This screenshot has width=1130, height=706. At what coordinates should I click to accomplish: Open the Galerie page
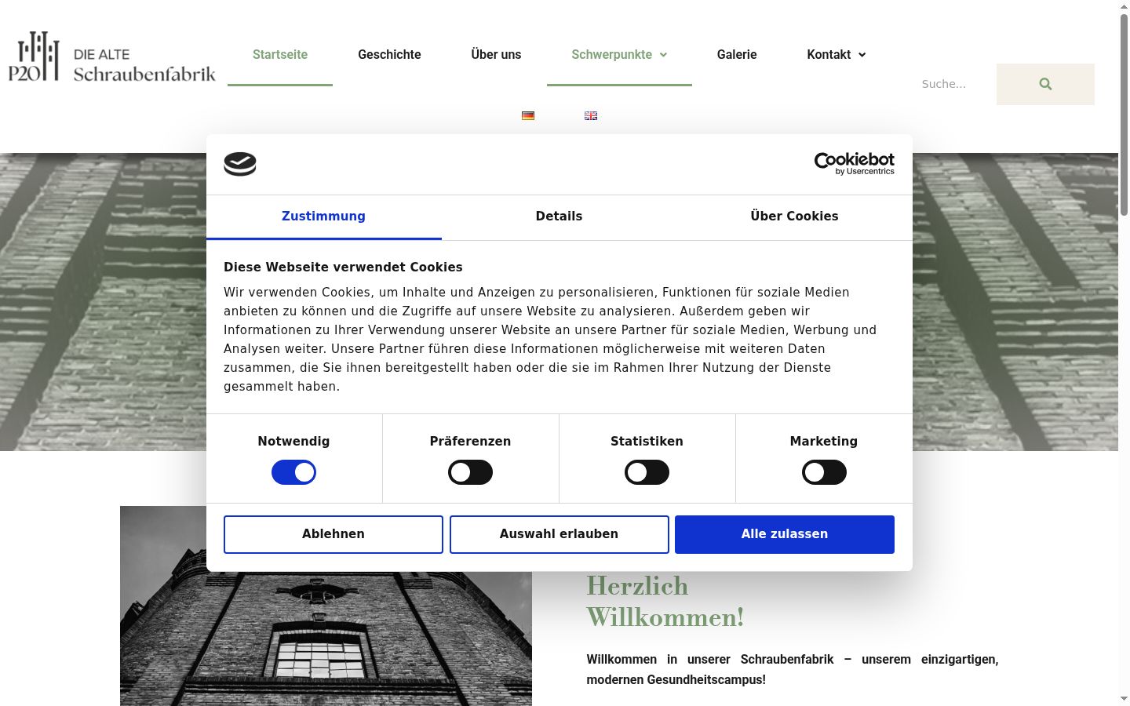click(737, 54)
